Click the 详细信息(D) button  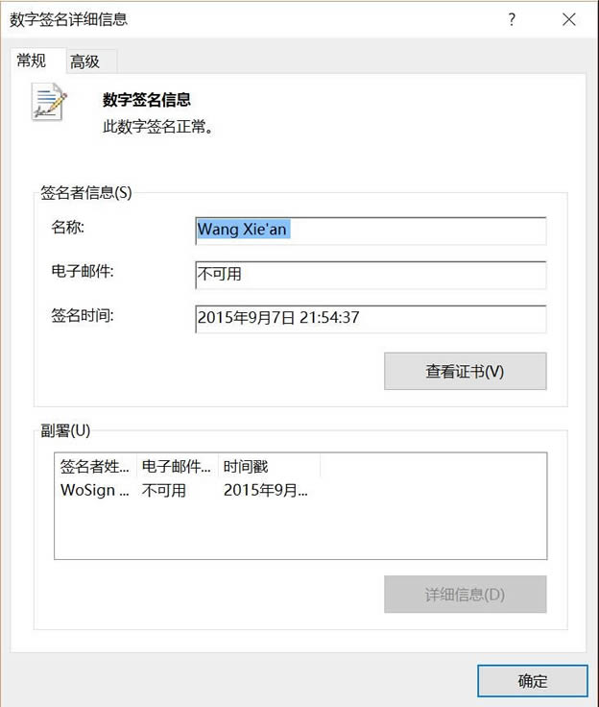pyautogui.click(x=465, y=594)
